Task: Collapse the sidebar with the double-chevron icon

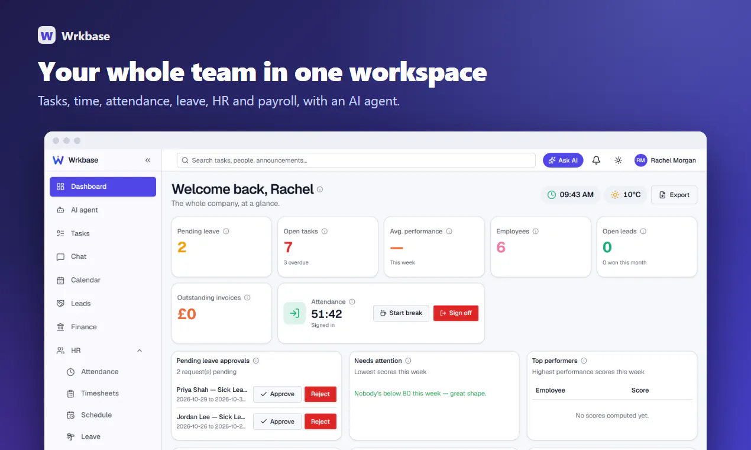Action: (x=148, y=160)
